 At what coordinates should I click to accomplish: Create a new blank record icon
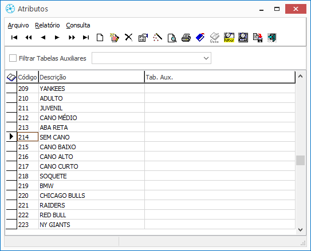(100, 37)
